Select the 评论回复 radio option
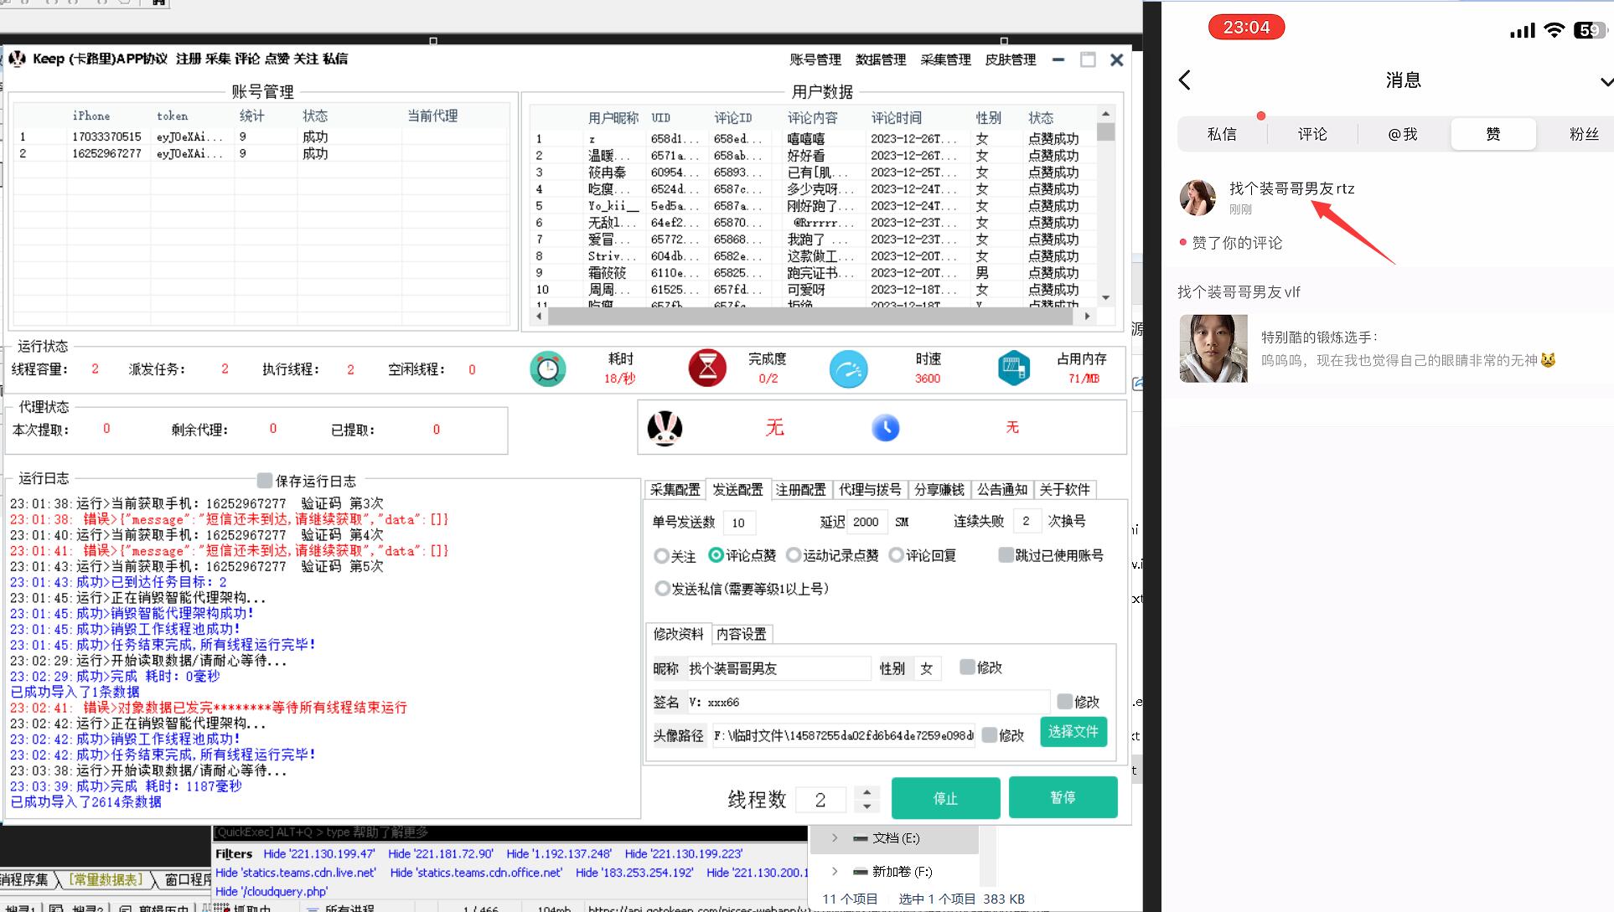 [x=897, y=555]
